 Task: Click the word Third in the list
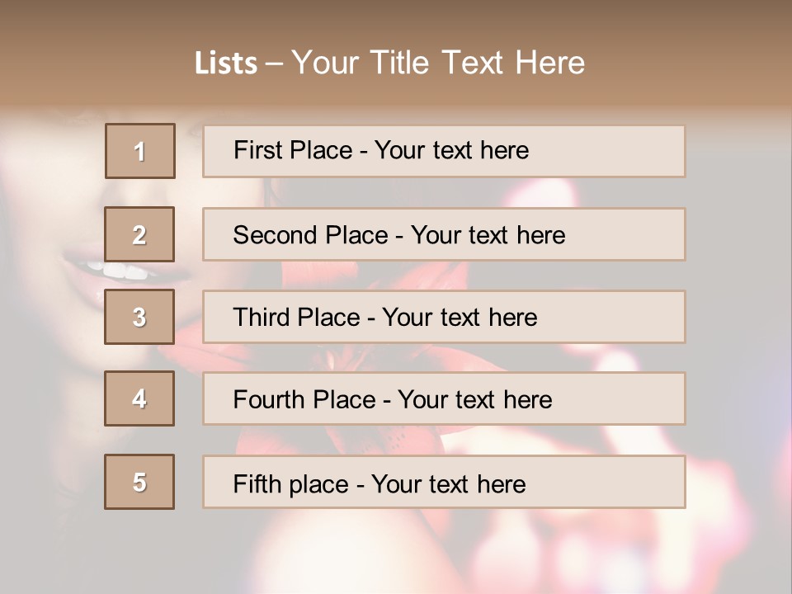click(261, 317)
